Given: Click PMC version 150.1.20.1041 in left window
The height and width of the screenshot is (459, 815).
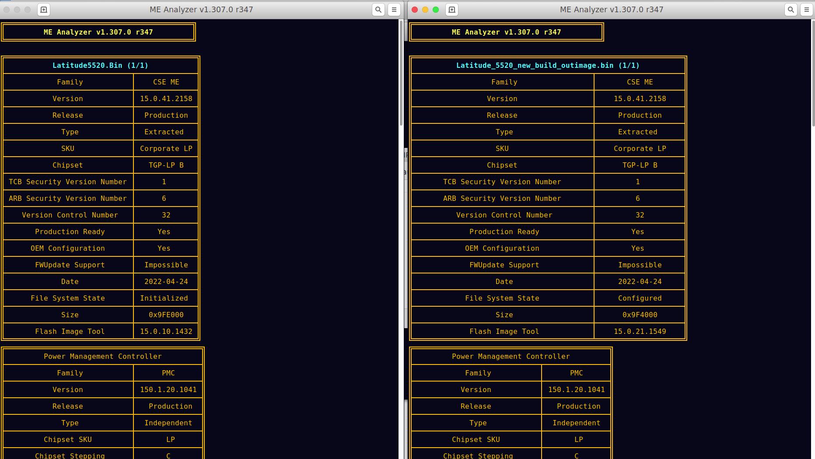Looking at the screenshot, I should (168, 389).
